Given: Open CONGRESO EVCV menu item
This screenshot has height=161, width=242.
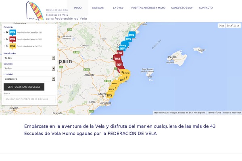Looking at the screenshot, I should pyautogui.click(x=182, y=8).
